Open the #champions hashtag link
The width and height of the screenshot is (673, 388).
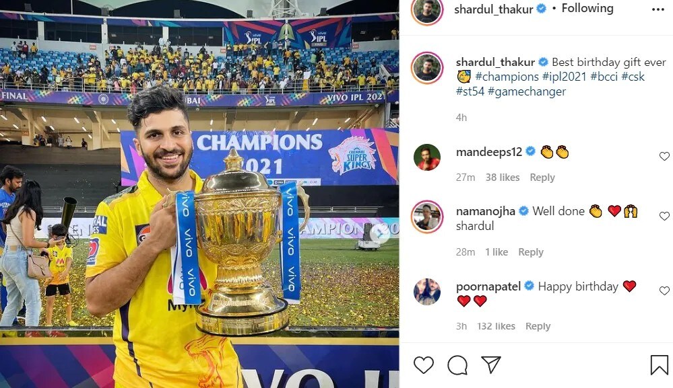tap(507, 77)
